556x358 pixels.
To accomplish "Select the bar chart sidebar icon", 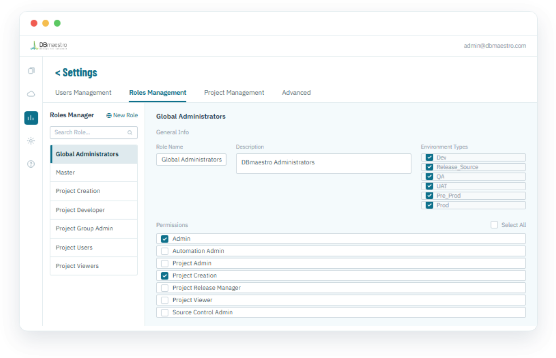I will coord(31,118).
